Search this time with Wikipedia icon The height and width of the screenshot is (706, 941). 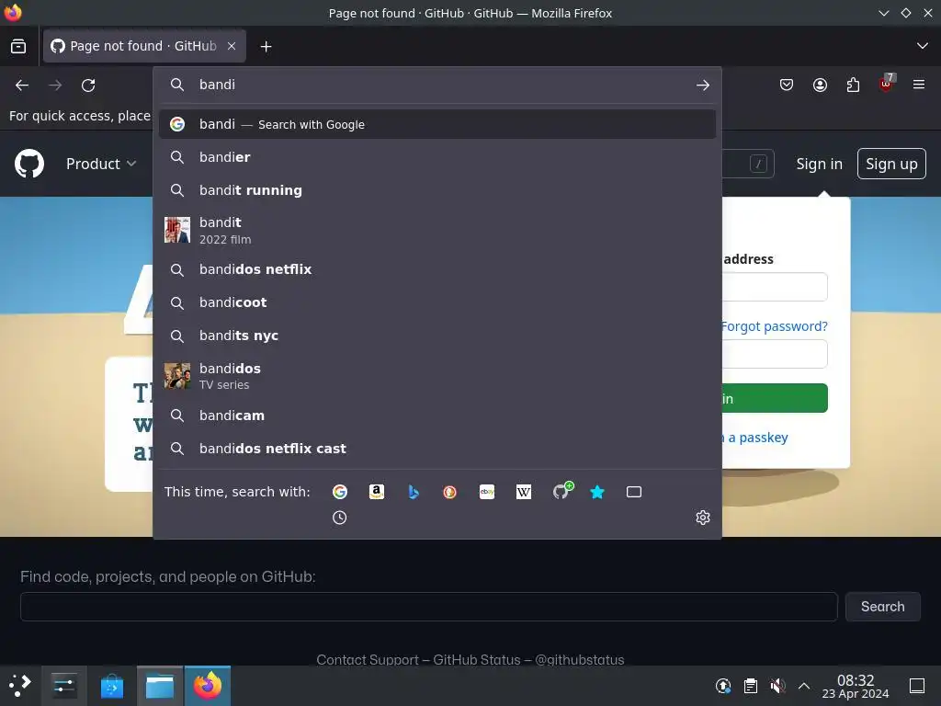523,492
